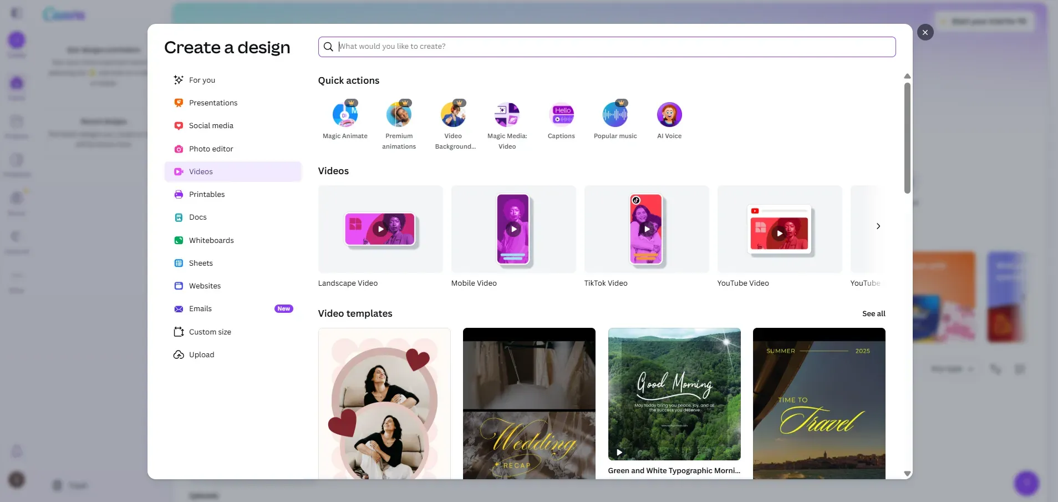Click the See all link for Video templates

coord(874,313)
